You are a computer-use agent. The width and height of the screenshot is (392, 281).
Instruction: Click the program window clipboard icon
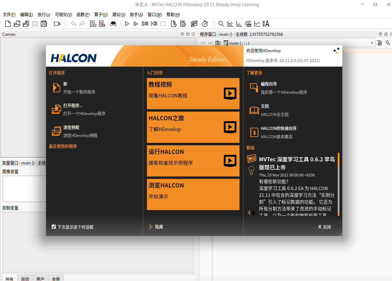click(x=218, y=43)
